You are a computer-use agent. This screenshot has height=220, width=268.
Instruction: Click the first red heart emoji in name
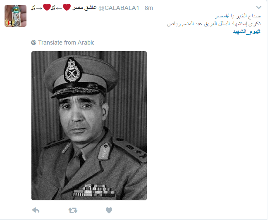click(47, 7)
